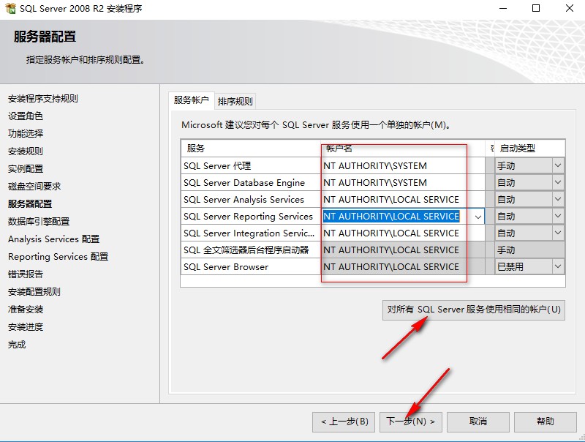Click the SQL Server Database Engine service name
The image size is (585, 442).
[244, 182]
